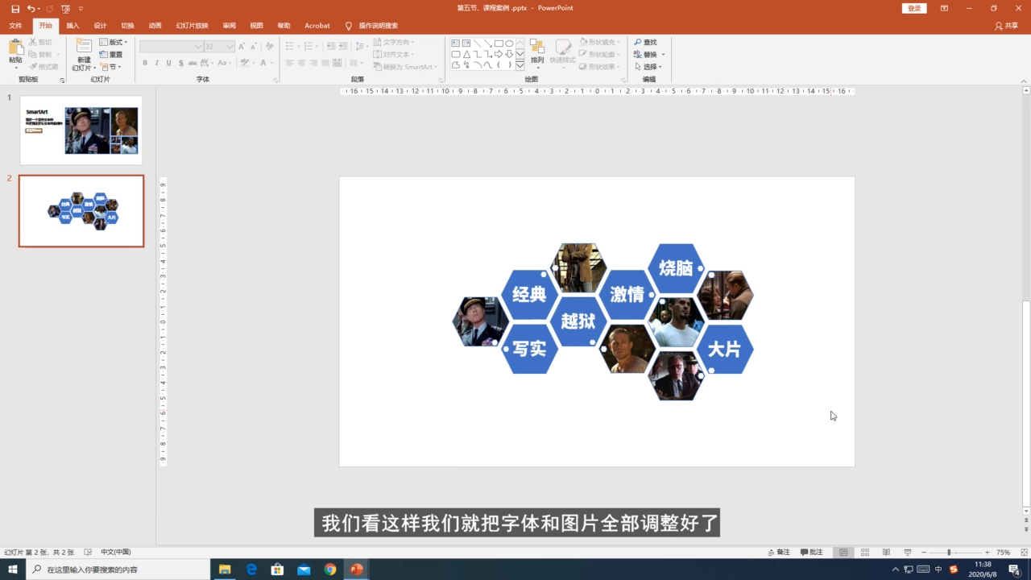The height and width of the screenshot is (580, 1031).
Task: Click the 查找 find button
Action: click(645, 42)
